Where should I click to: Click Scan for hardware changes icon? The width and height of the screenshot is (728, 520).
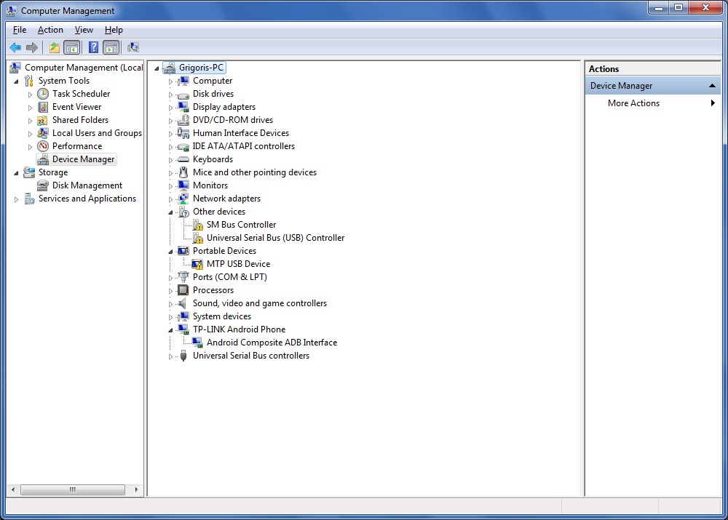[133, 48]
